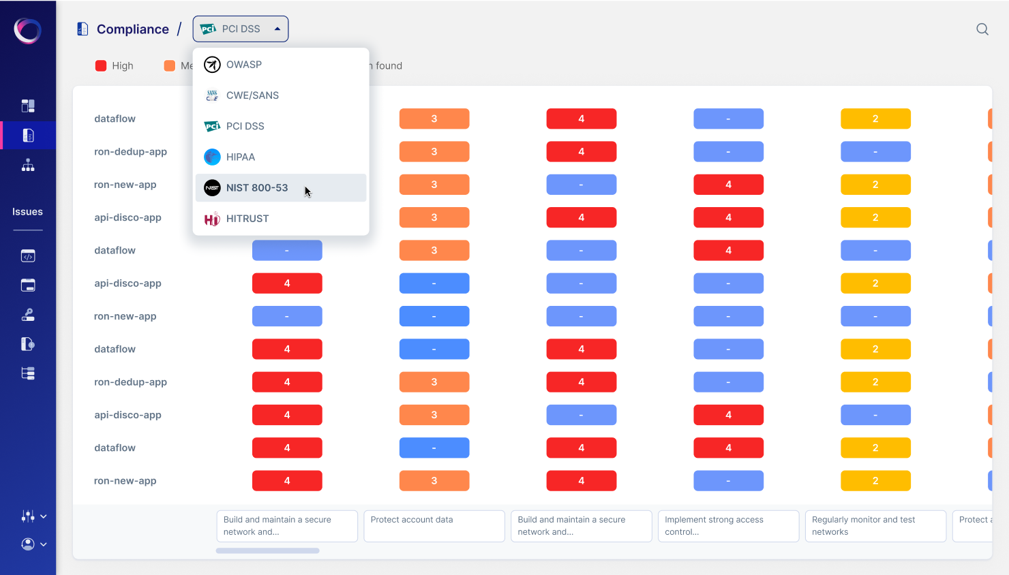The image size is (1009, 575).
Task: Collapse the PCI DSS standard dropdown
Action: pyautogui.click(x=241, y=29)
